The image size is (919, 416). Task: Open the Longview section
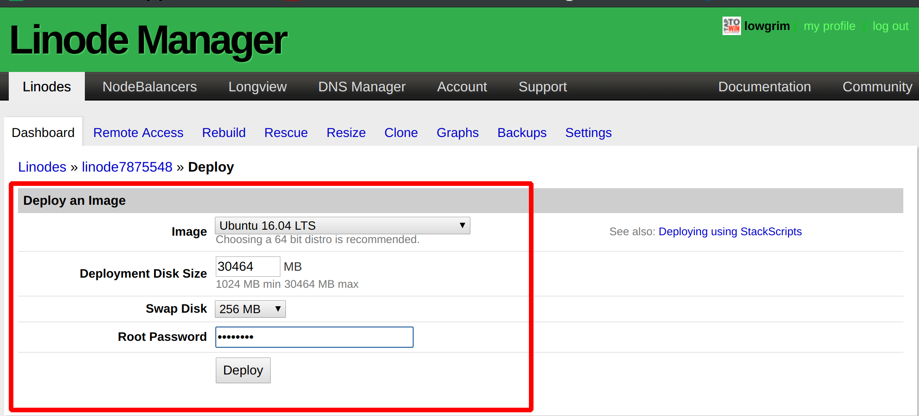pos(257,87)
